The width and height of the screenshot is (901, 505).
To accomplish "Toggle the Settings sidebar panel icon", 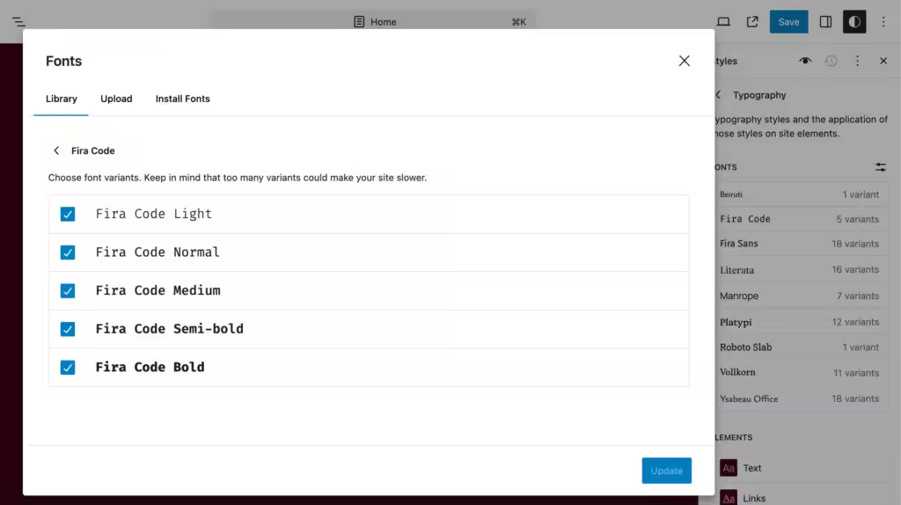I will coord(825,22).
